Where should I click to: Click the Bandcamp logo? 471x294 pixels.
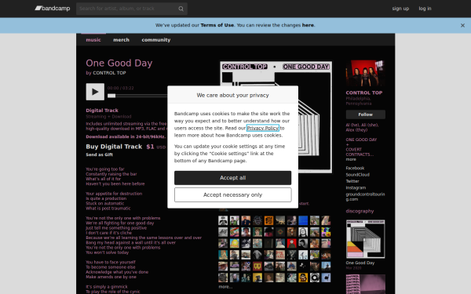click(53, 9)
